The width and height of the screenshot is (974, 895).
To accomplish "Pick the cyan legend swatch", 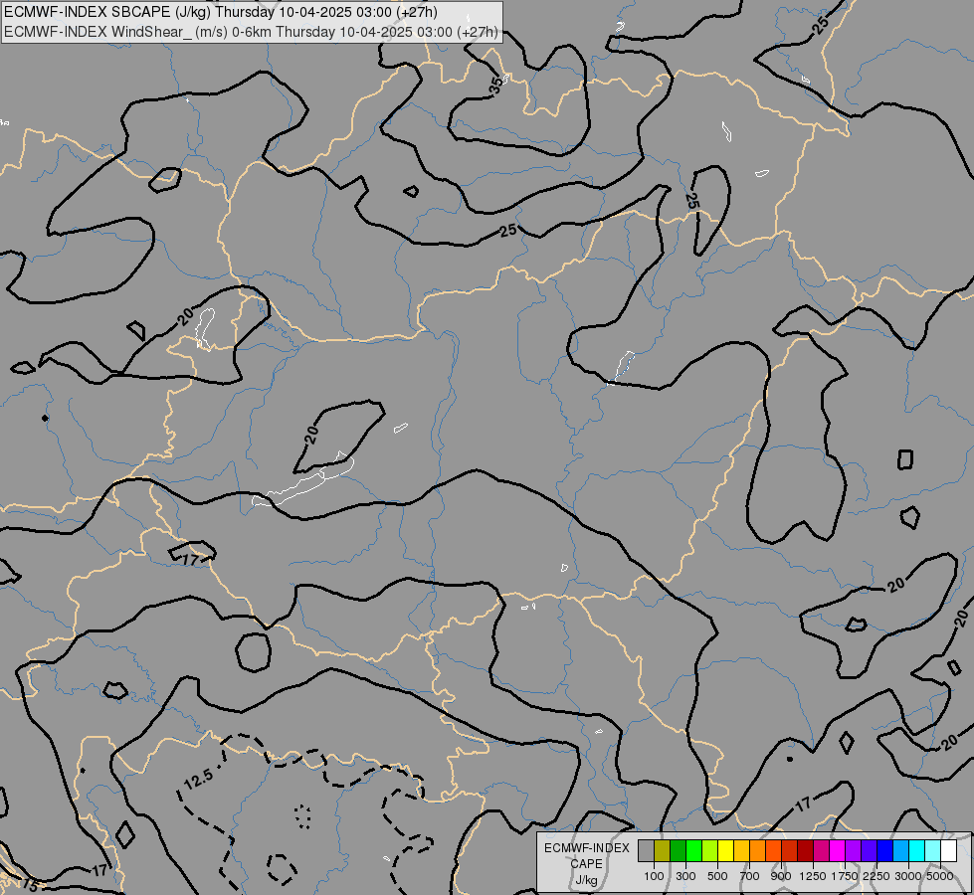I will tap(916, 851).
